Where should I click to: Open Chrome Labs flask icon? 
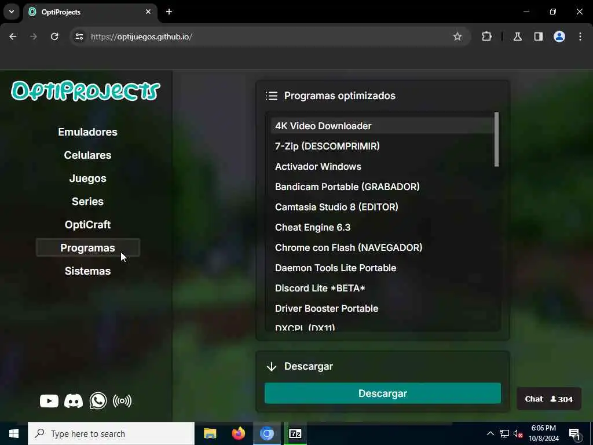tap(518, 37)
